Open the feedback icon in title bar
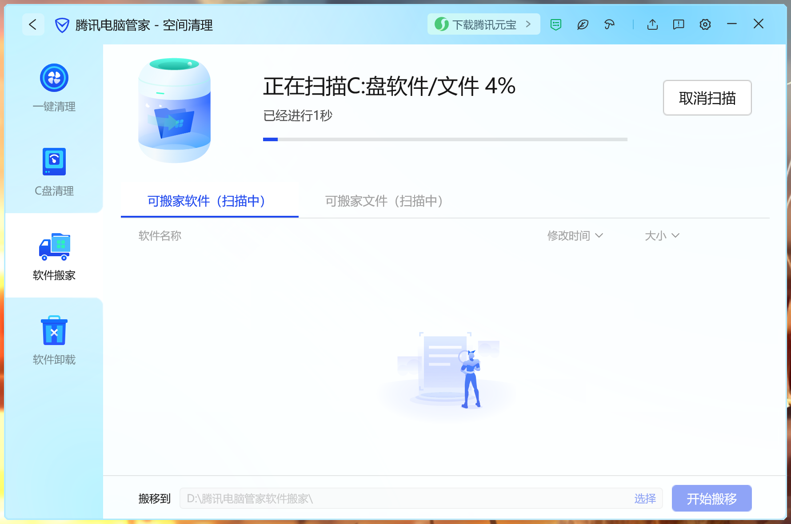Screen dimensions: 791x524 (x=679, y=24)
